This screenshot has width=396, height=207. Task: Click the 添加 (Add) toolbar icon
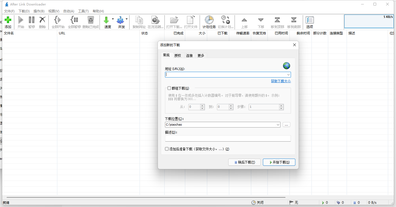click(8, 22)
